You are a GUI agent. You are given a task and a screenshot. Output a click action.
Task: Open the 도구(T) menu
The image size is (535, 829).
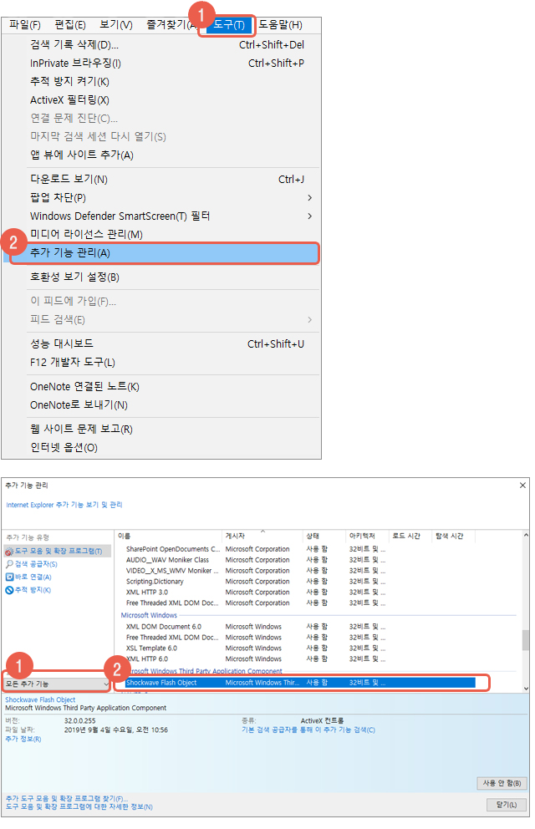(228, 25)
